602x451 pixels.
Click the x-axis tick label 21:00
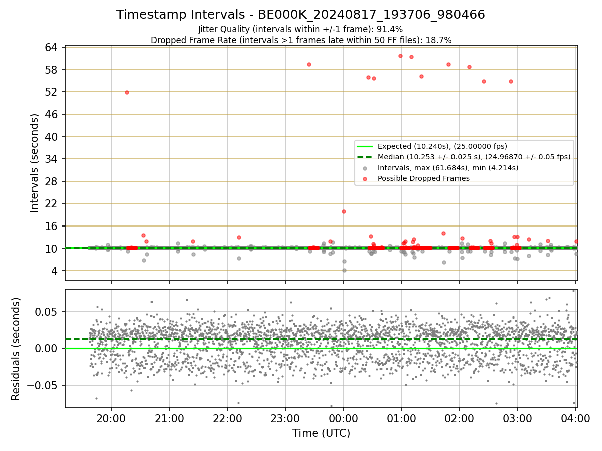tap(169, 418)
